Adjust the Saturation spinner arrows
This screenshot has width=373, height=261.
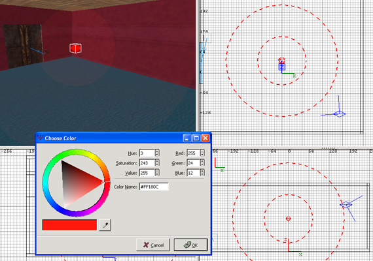click(x=157, y=163)
